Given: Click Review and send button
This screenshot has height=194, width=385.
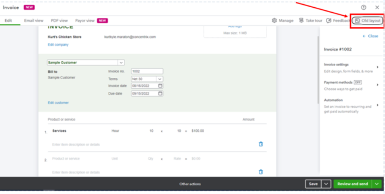Looking at the screenshot, I should (352, 184).
